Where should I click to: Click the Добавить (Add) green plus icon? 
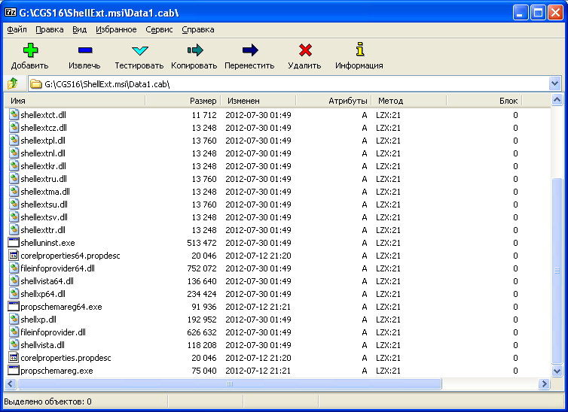click(30, 50)
